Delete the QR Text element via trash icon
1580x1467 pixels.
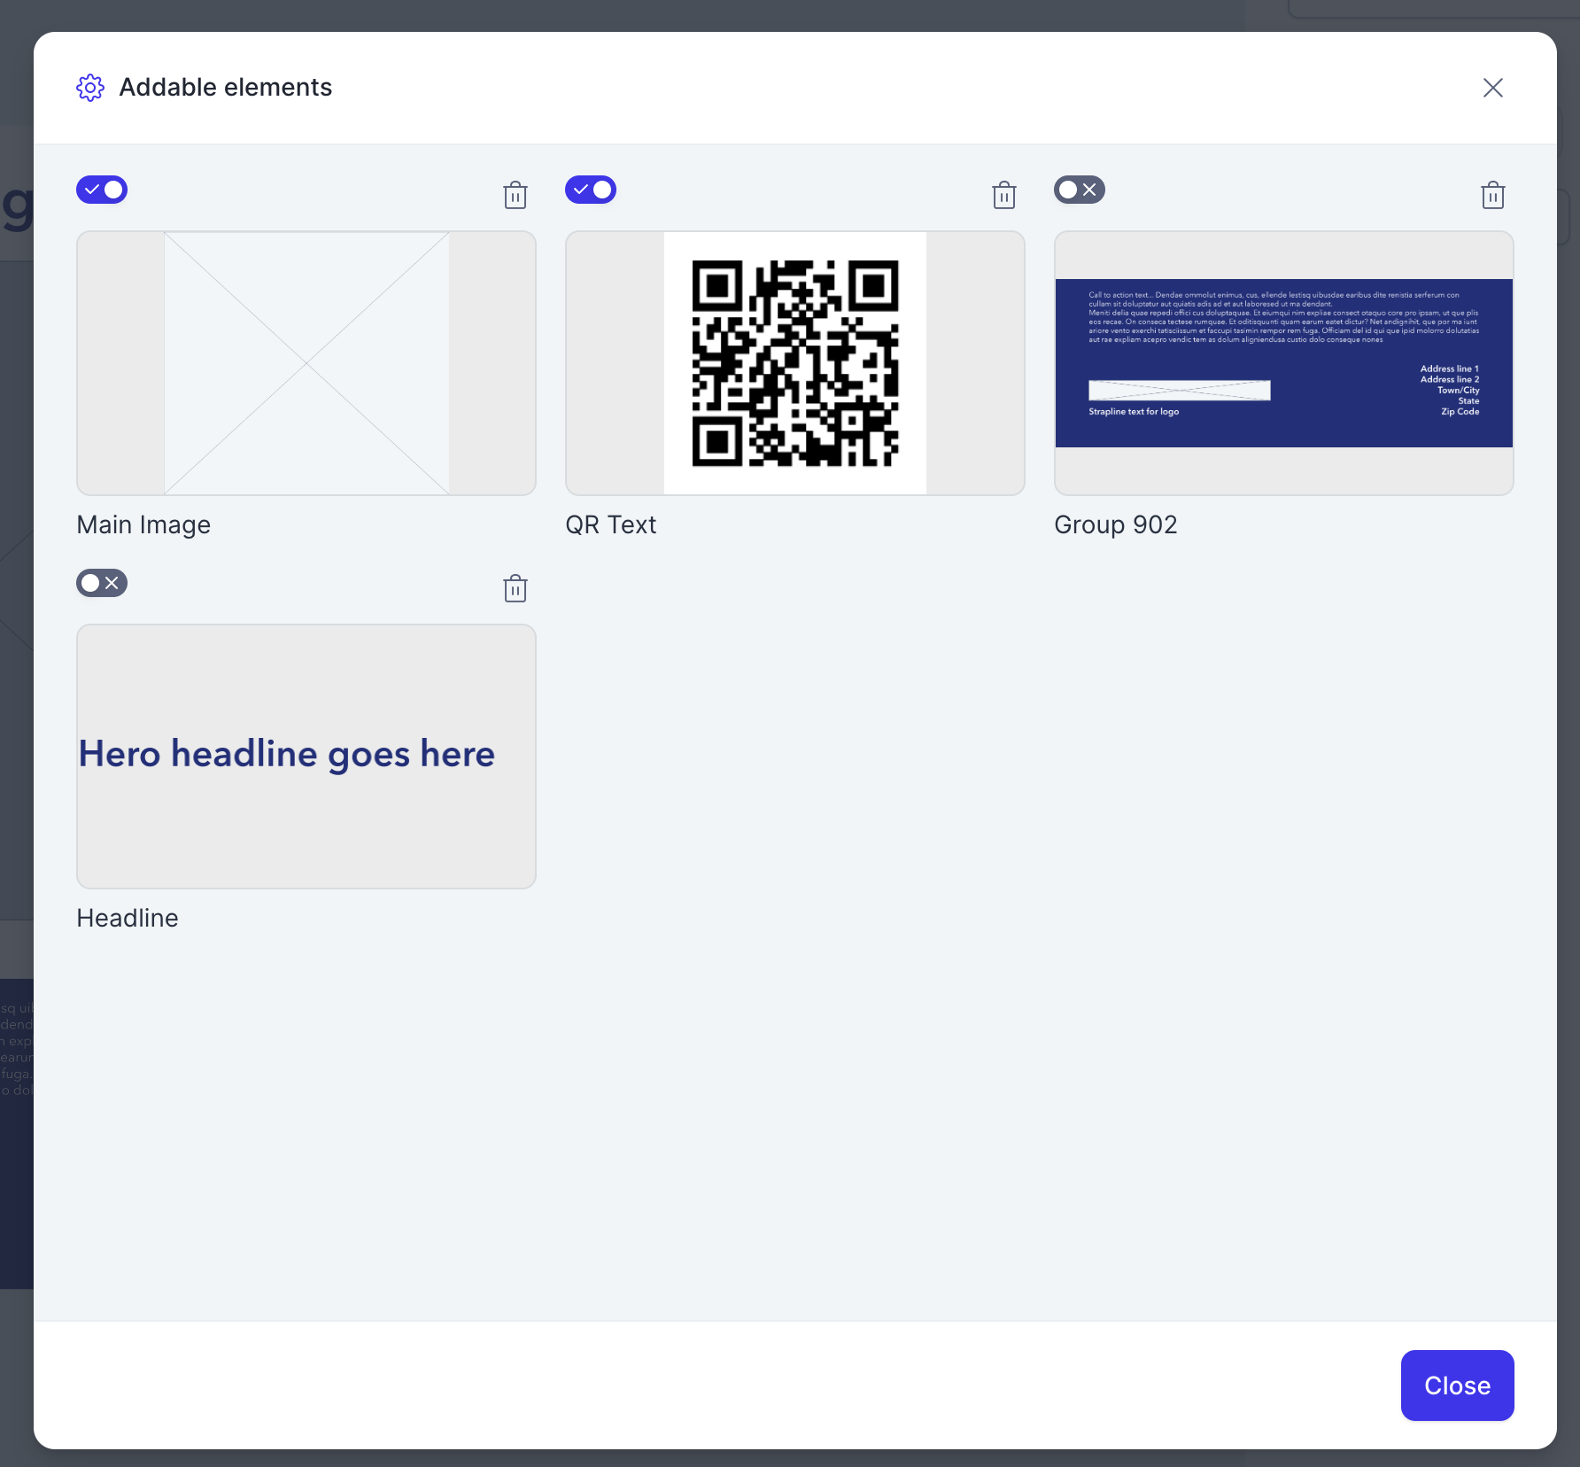point(1004,195)
